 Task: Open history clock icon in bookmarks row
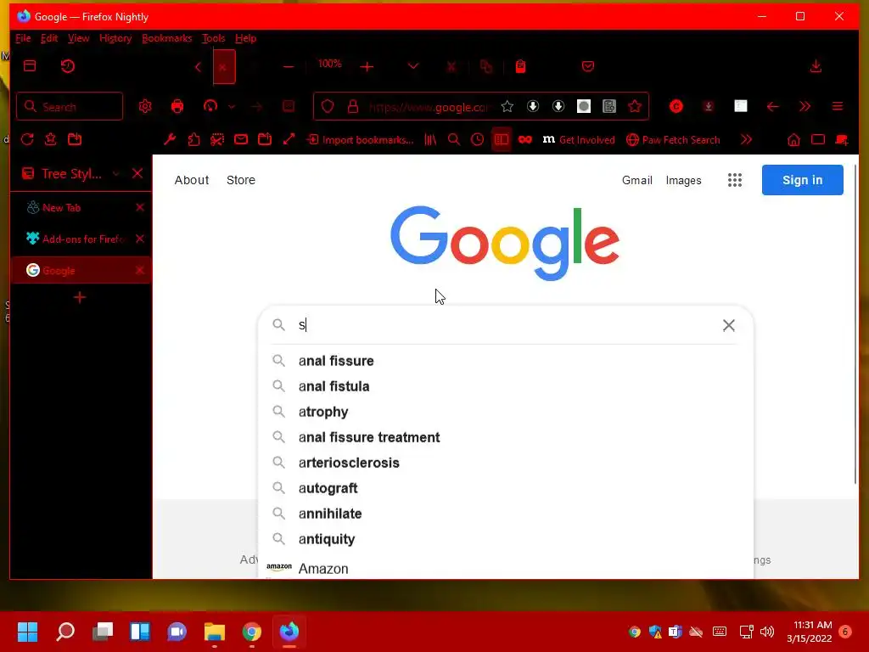tap(477, 140)
